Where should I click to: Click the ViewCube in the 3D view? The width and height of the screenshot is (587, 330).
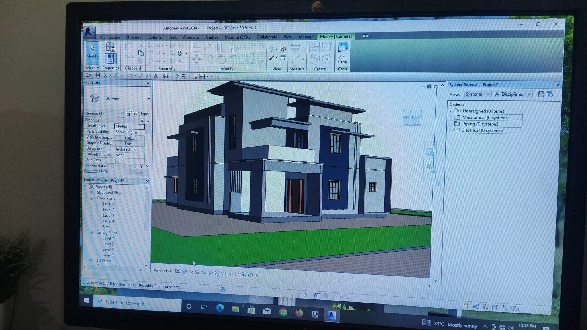tap(411, 117)
